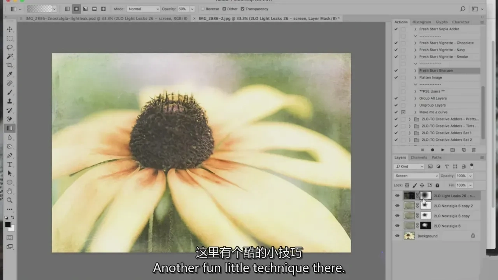The image size is (498, 280).
Task: Choose the Hand tool
Action: (x=10, y=191)
